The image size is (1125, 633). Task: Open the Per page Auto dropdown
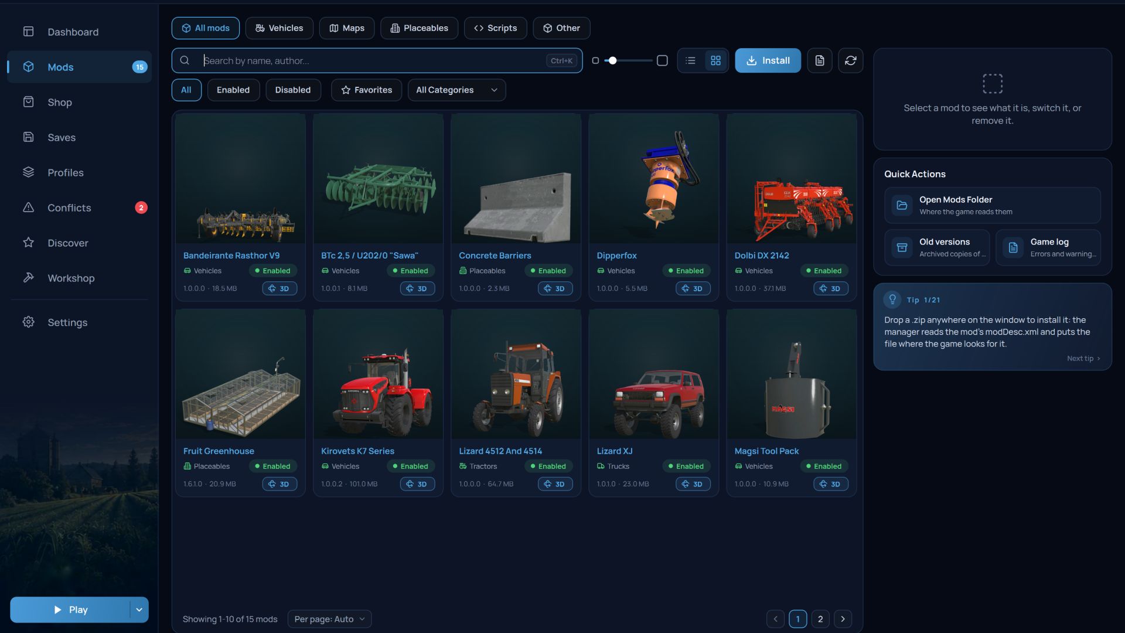point(329,619)
